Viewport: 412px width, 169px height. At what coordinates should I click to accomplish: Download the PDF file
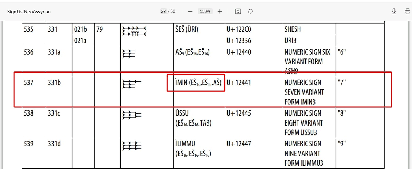[394, 11]
